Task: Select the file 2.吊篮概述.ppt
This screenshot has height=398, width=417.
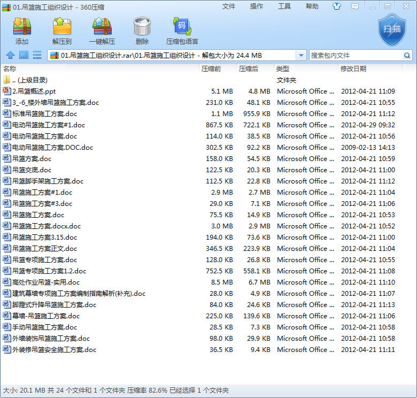Action: pyautogui.click(x=34, y=91)
